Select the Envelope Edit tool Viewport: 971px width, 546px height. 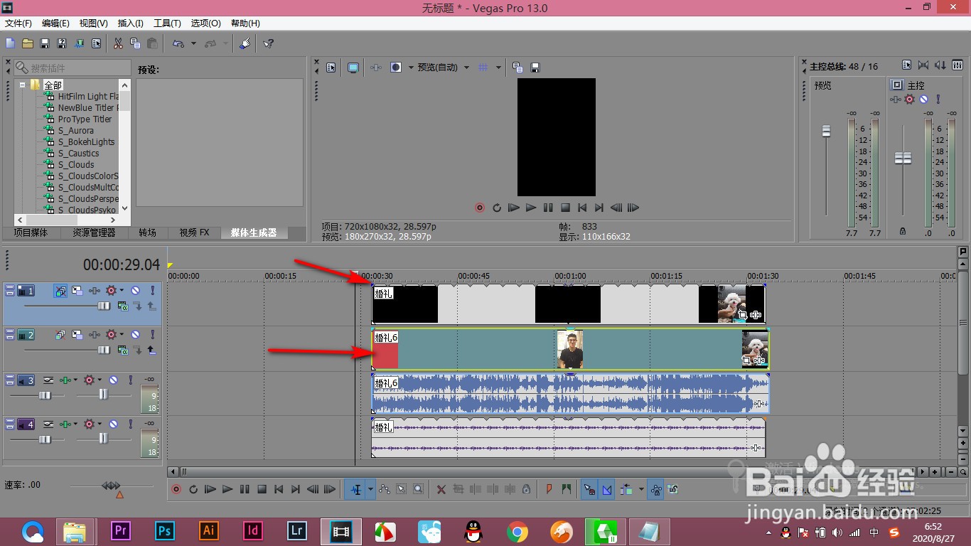(385, 489)
